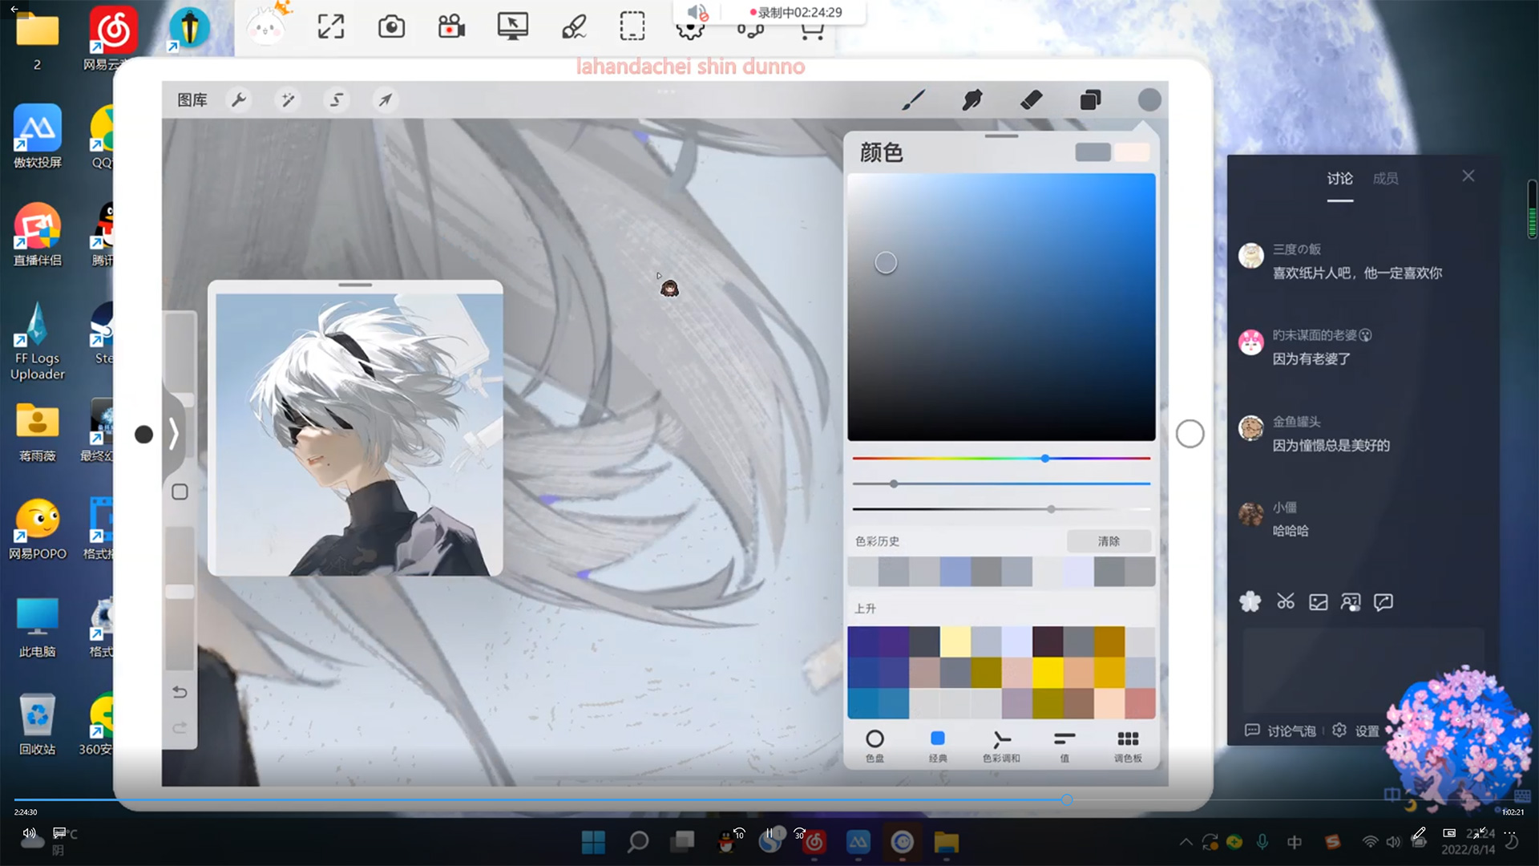Switch to 经典 classic color mode
This screenshot has width=1539, height=866.
coord(937,745)
